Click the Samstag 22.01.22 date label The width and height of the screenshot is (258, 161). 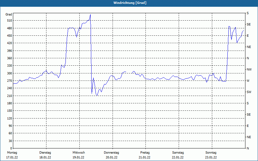coord(178,155)
